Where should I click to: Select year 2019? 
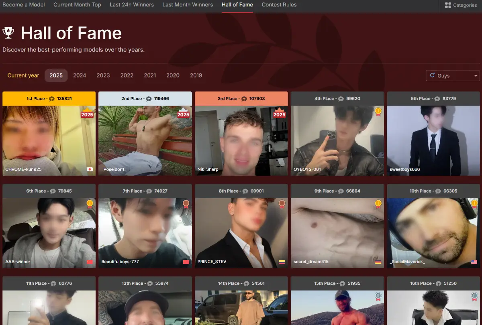pyautogui.click(x=196, y=75)
